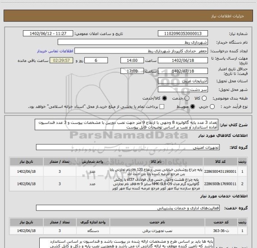Select the کالا radio button
The image size is (257, 248).
coord(204,98)
